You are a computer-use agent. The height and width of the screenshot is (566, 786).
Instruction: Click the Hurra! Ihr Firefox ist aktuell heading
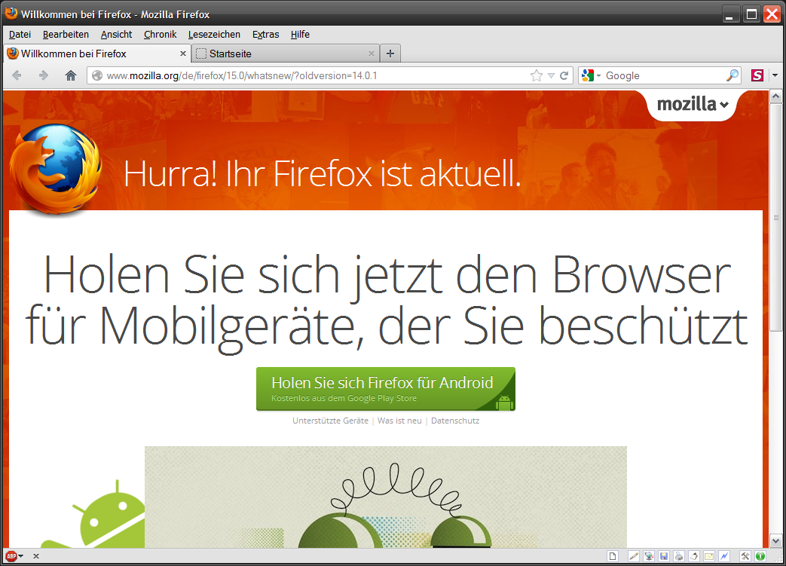point(322,174)
